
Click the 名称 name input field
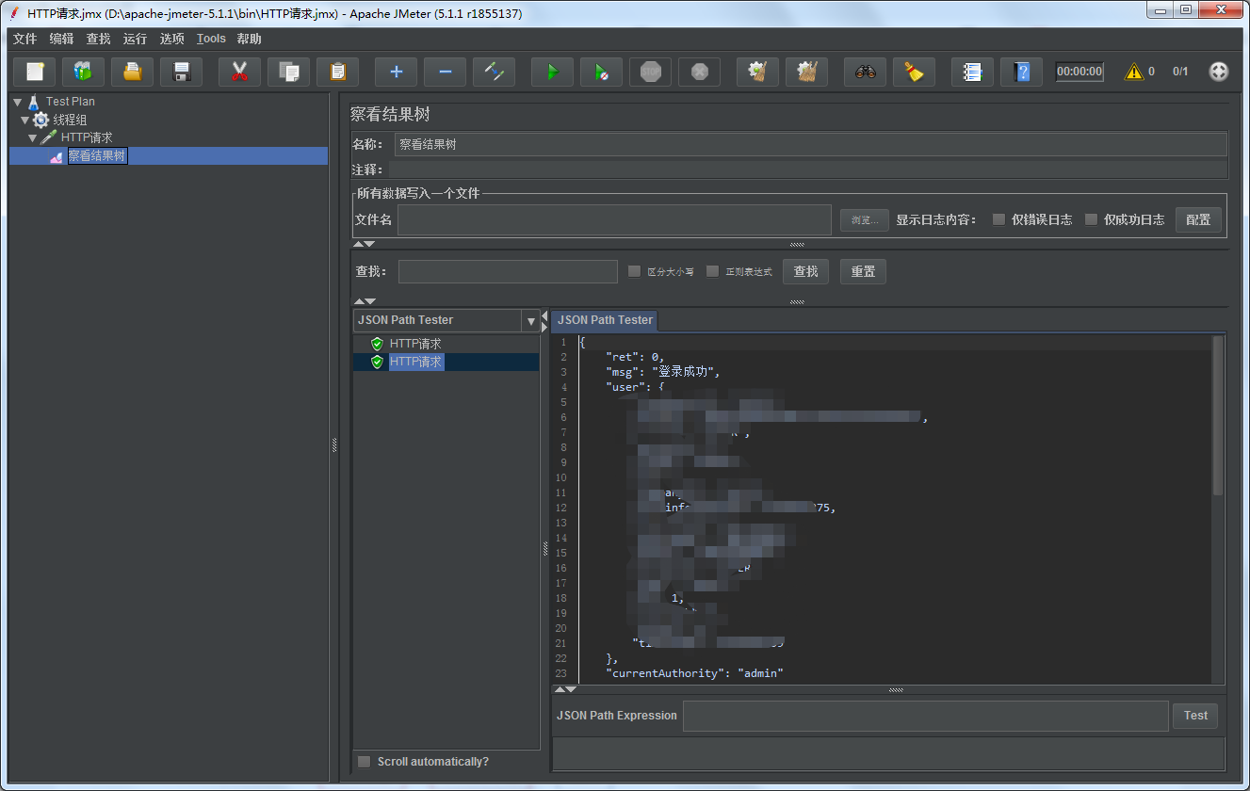pos(810,144)
